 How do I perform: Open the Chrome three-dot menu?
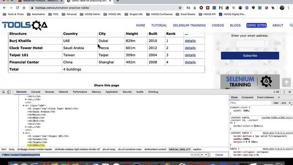click(x=288, y=8)
